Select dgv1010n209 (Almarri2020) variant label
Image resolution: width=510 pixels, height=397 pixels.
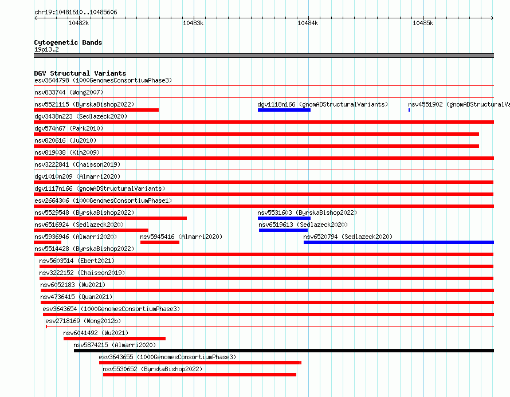tap(77, 176)
